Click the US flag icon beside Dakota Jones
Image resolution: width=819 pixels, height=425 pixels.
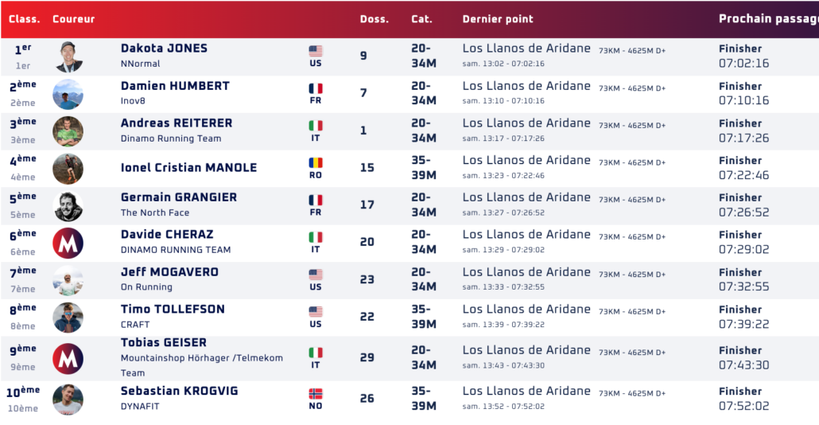316,52
